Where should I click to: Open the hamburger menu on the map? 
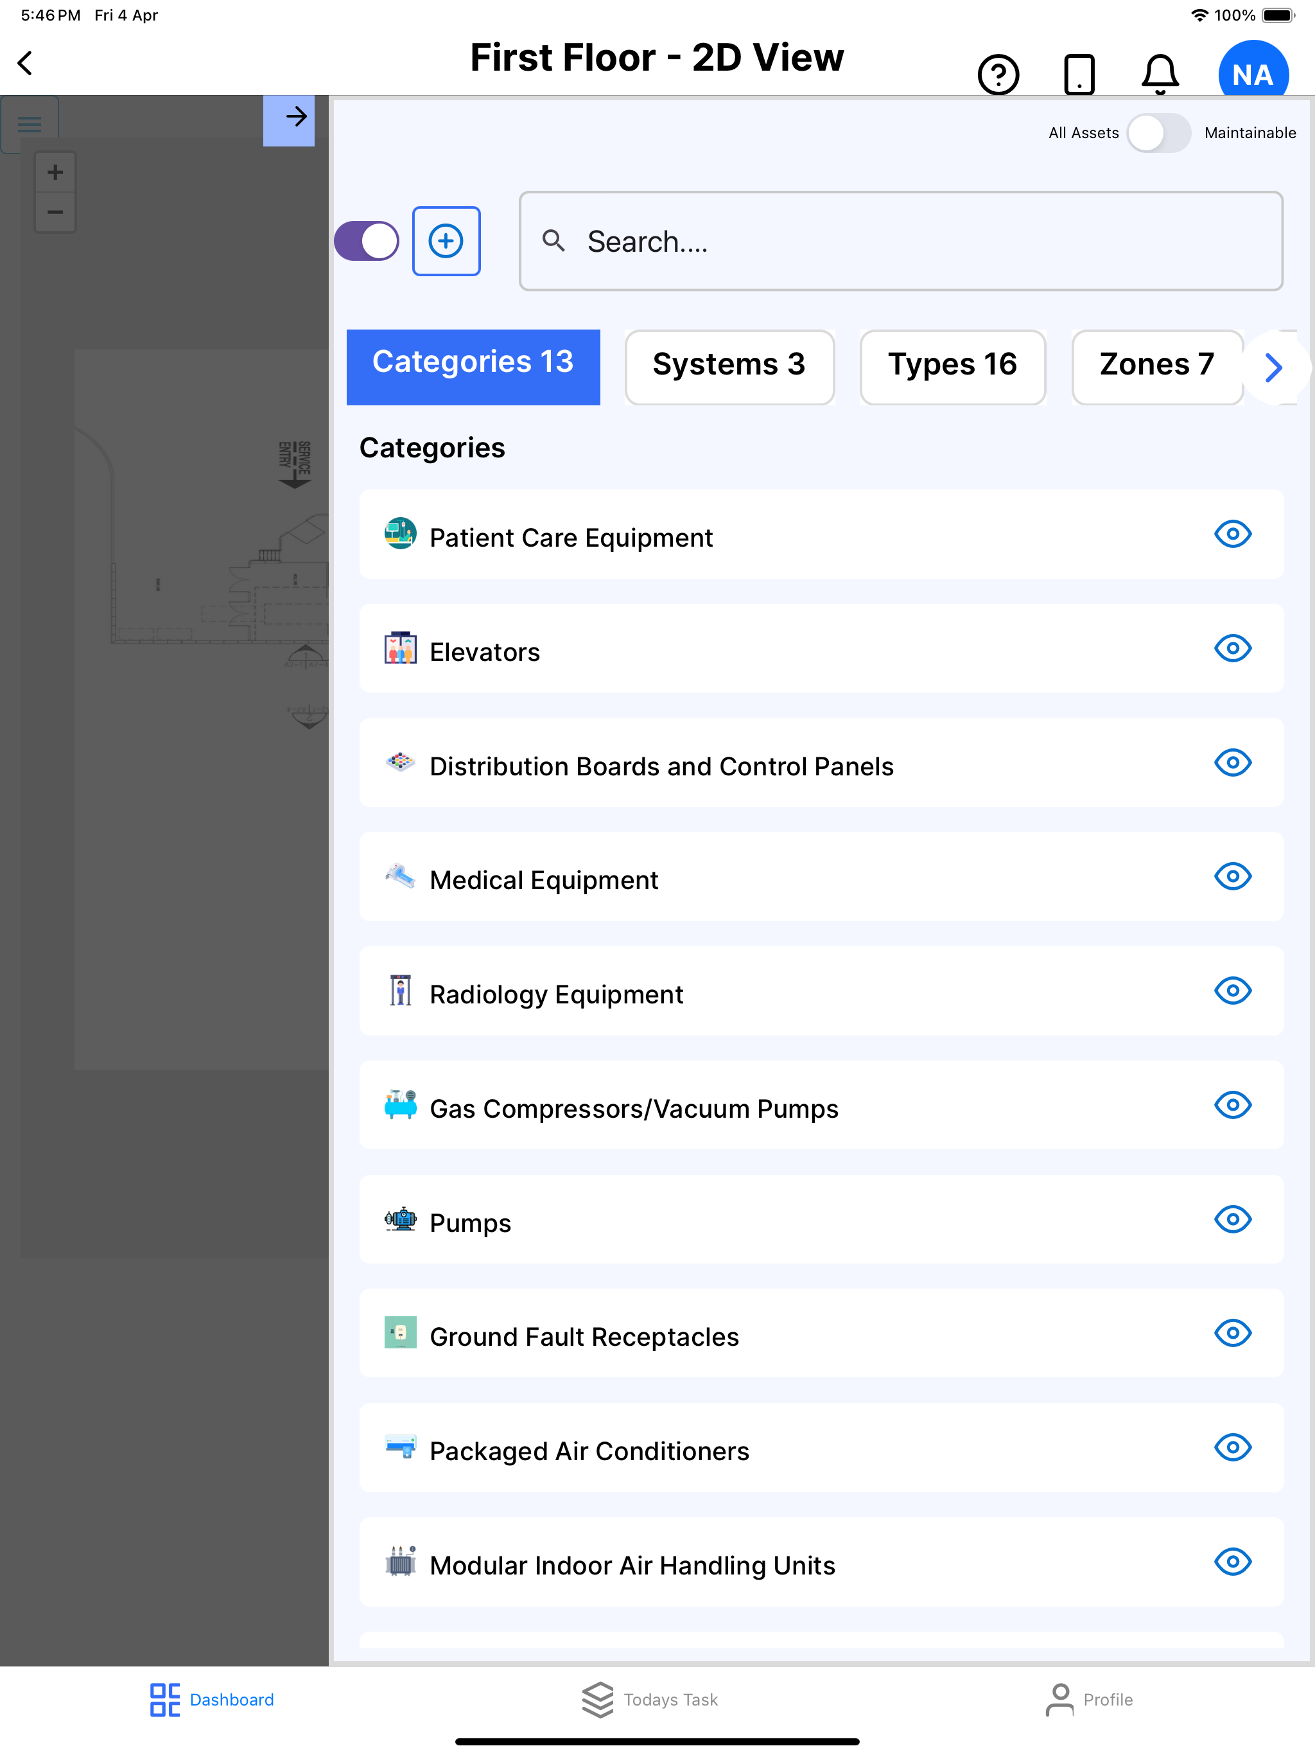[x=30, y=124]
